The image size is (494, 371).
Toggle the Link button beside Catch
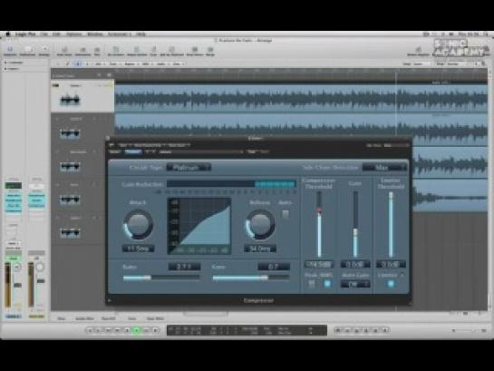(x=67, y=63)
